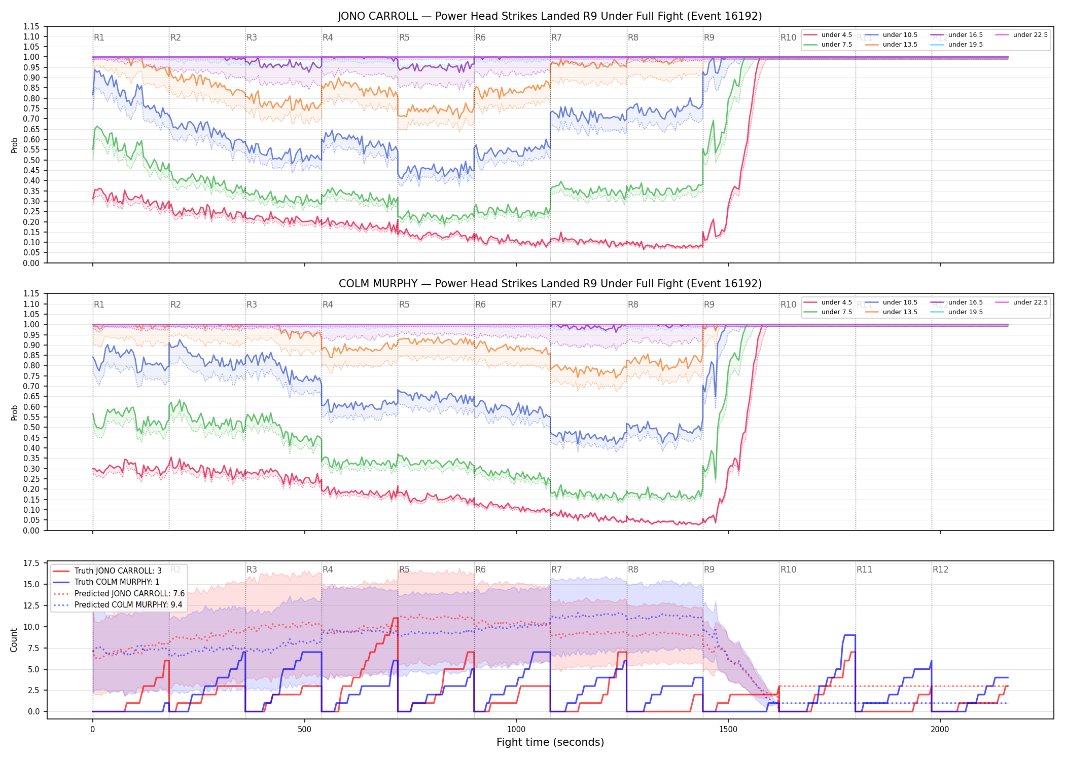
Task: Click the '1.15' tick in JONO CARROLL chart
Action: (31, 26)
